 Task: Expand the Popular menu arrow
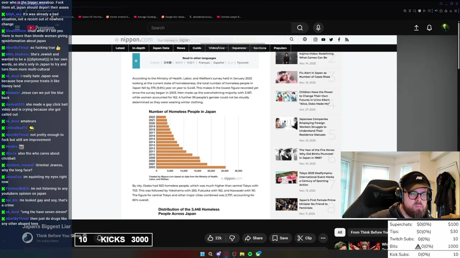point(280,48)
